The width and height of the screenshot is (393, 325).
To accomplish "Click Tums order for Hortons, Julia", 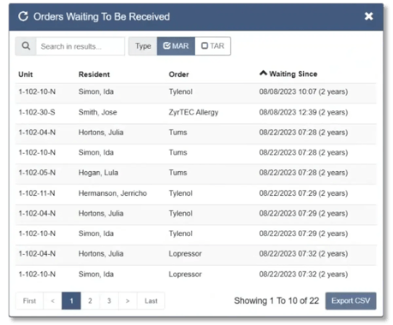I will tap(178, 133).
